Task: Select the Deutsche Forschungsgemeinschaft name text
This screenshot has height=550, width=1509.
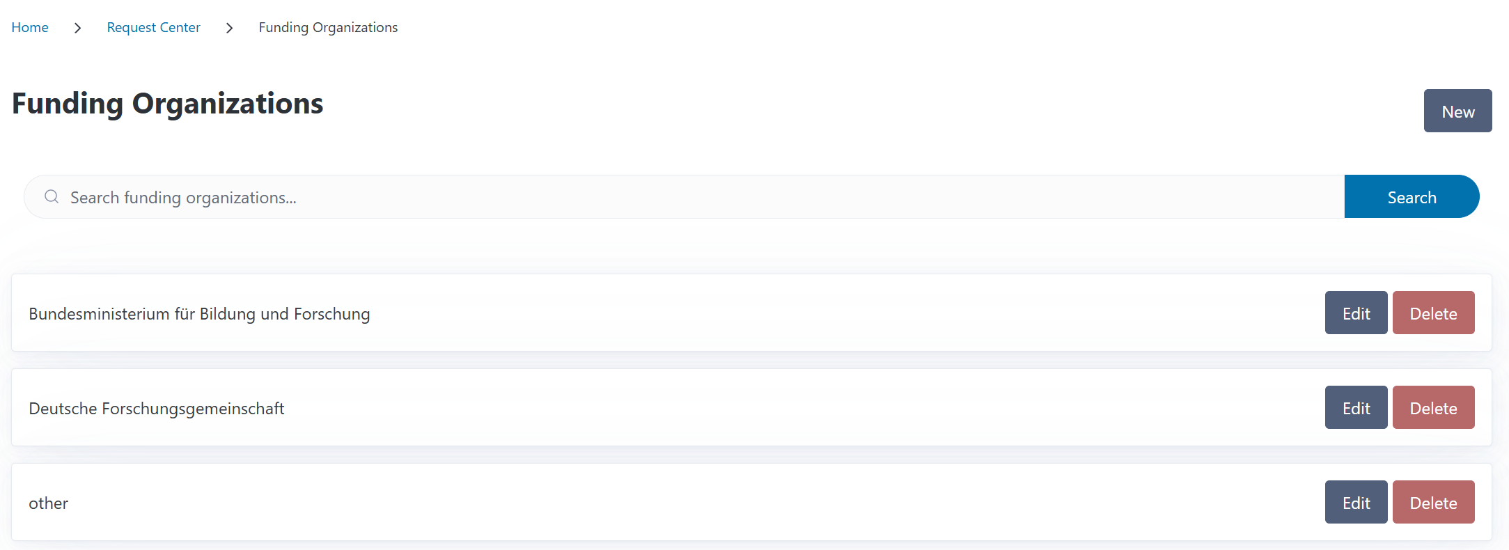Action: (x=157, y=409)
